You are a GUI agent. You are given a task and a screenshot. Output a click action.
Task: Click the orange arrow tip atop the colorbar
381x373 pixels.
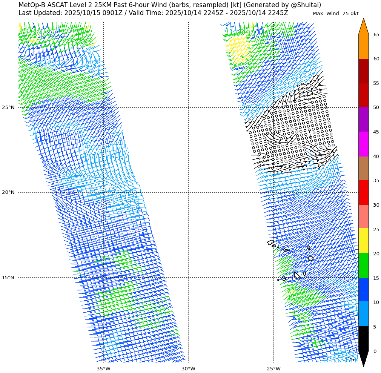363,26
